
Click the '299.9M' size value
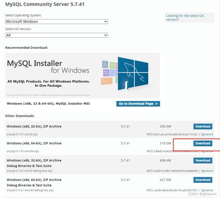tap(165, 126)
